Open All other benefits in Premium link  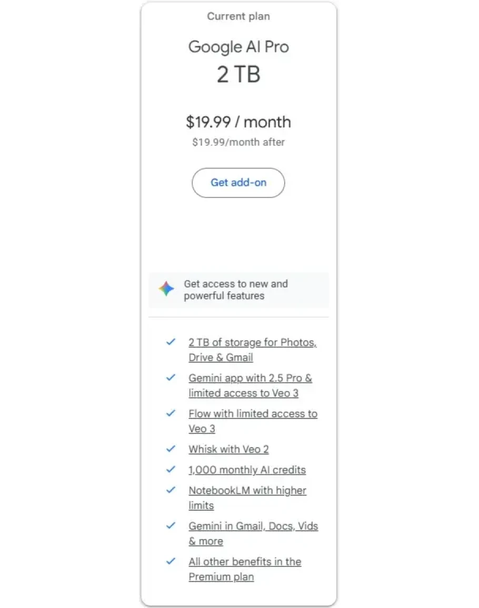point(245,562)
